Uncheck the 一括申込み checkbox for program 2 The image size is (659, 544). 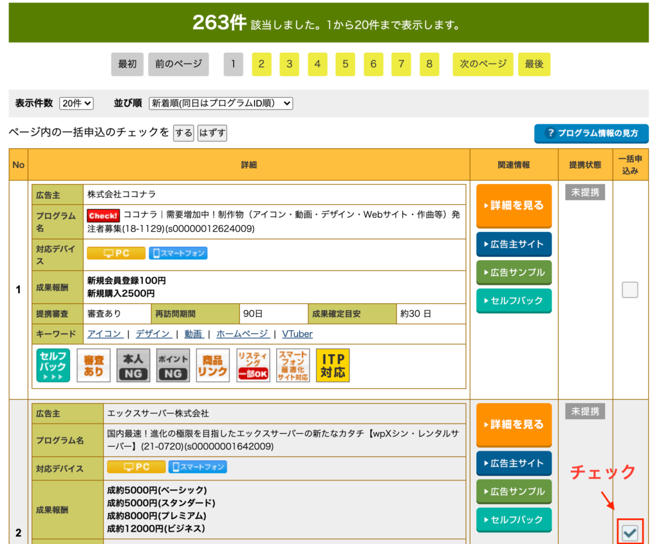point(629,532)
